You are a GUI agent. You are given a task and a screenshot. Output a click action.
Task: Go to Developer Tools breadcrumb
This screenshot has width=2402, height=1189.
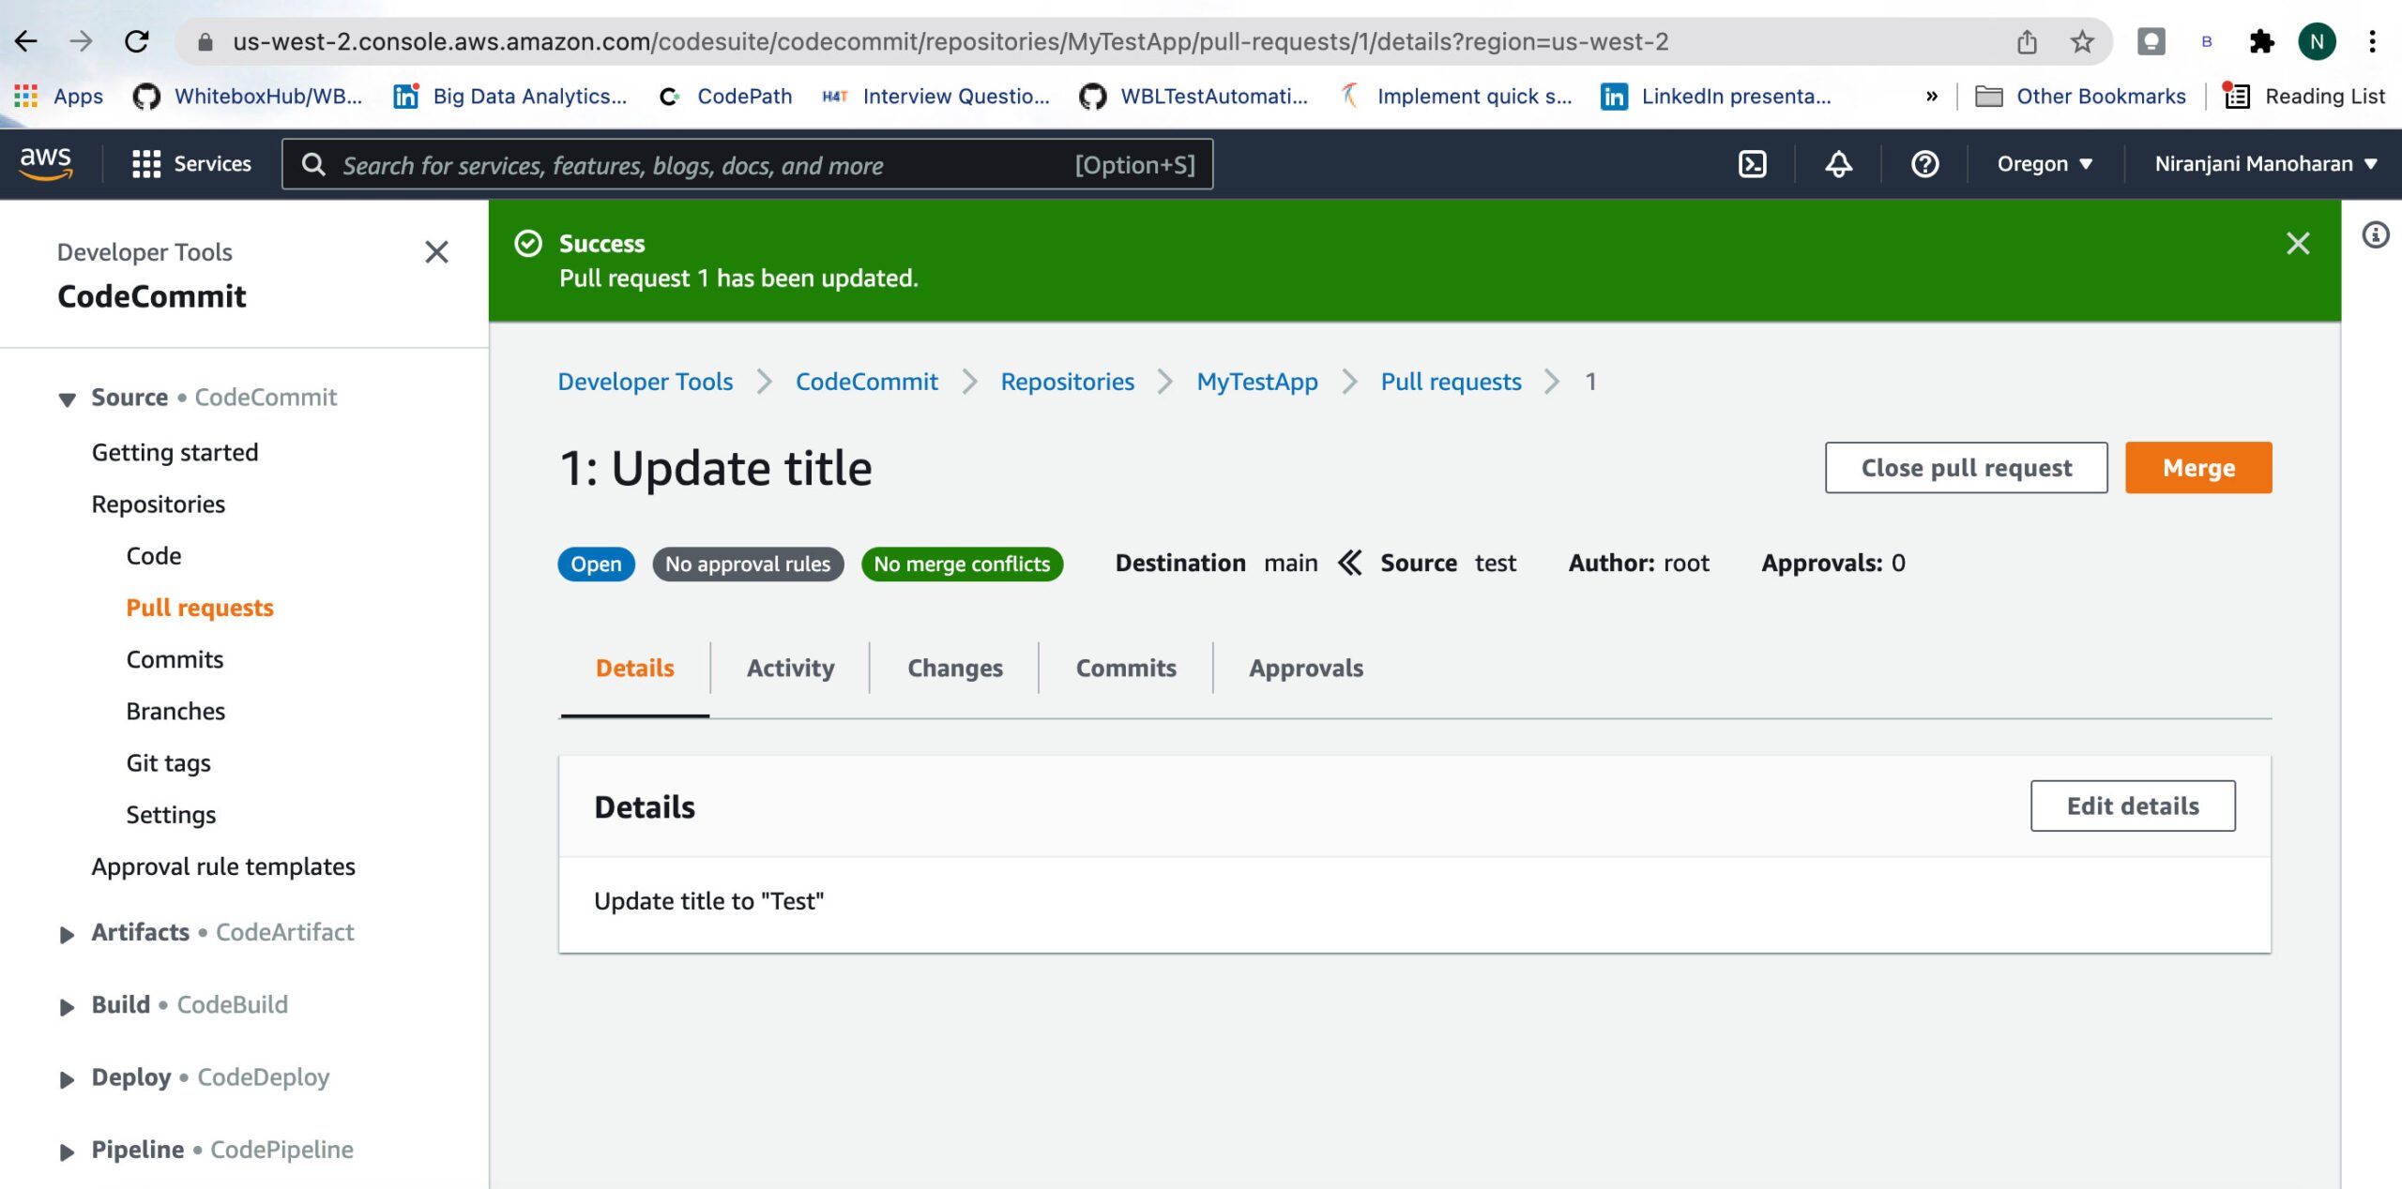[645, 381]
